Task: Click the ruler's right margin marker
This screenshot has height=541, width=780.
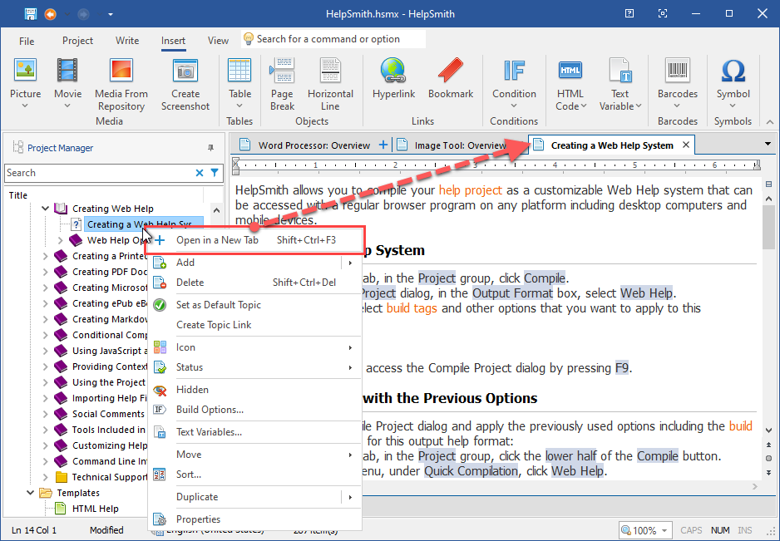Action: point(757,165)
